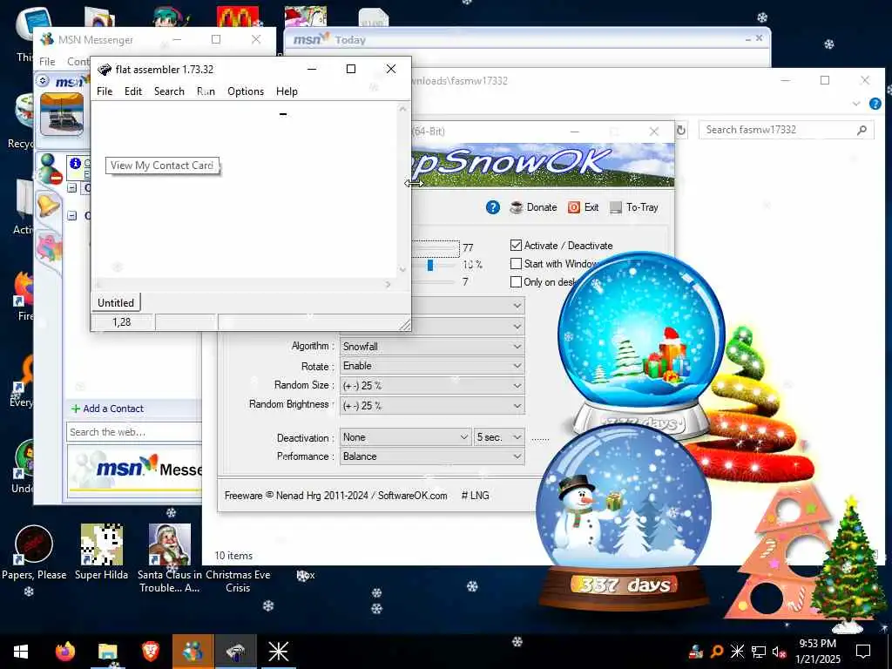Click # LNG in DesktopSnowOK footer
This screenshot has width=892, height=669.
(x=475, y=496)
